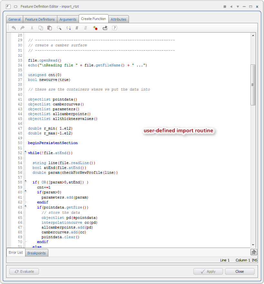Click the dotted double slash uncomment icon
This screenshot has width=264, height=284.
(x=85, y=28)
